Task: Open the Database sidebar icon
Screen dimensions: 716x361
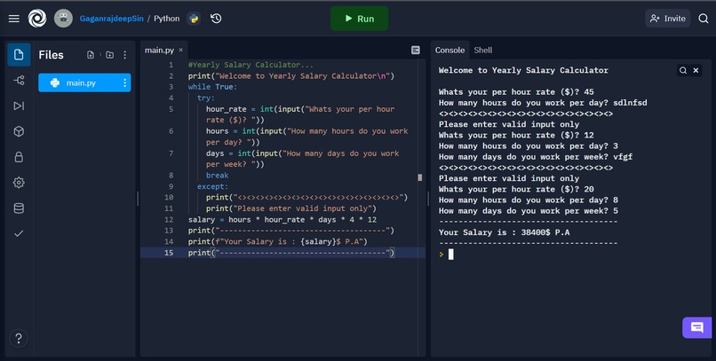Action: [19, 208]
